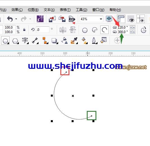Screen dimensions: 150x146
Task: Open the 43% zoom level dropdown
Action: coord(101,19)
